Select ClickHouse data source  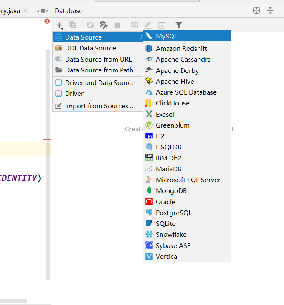tap(187, 103)
